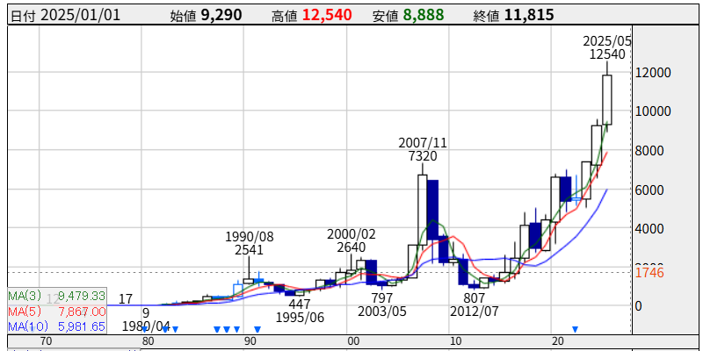Click the 安値 value 8,888

(424, 15)
